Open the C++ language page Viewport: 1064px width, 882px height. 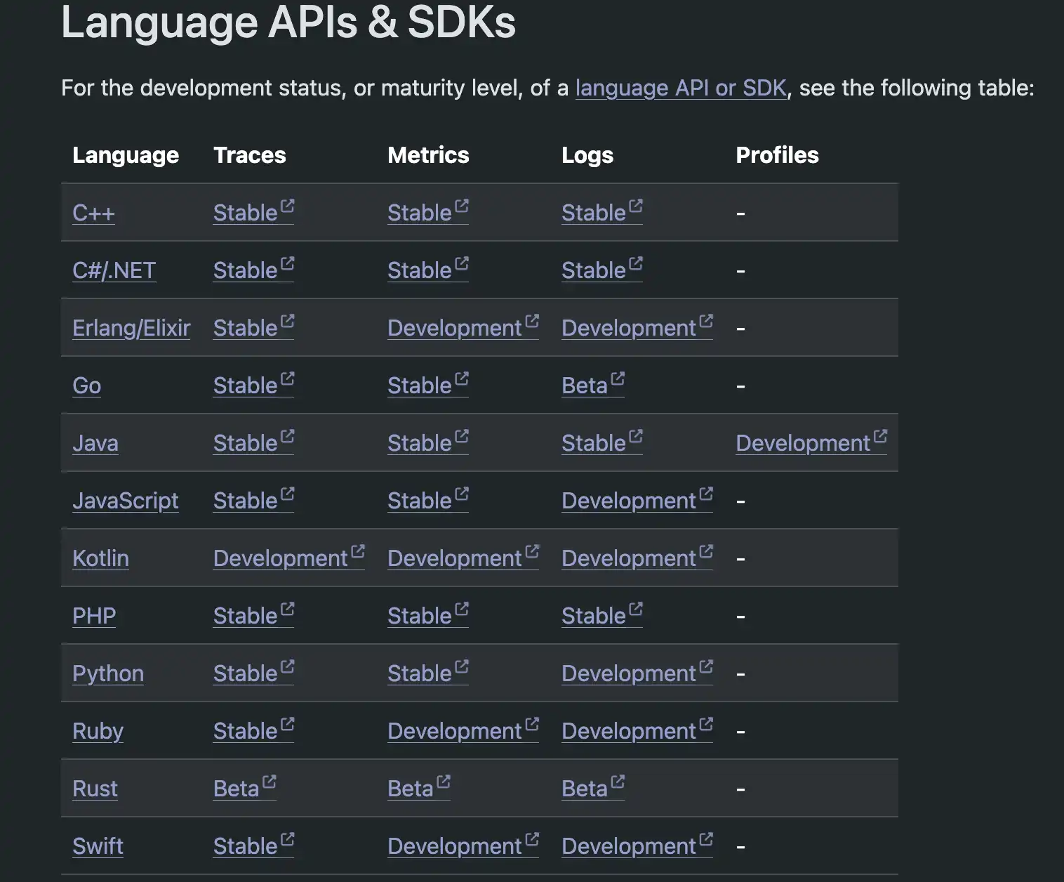[93, 213]
